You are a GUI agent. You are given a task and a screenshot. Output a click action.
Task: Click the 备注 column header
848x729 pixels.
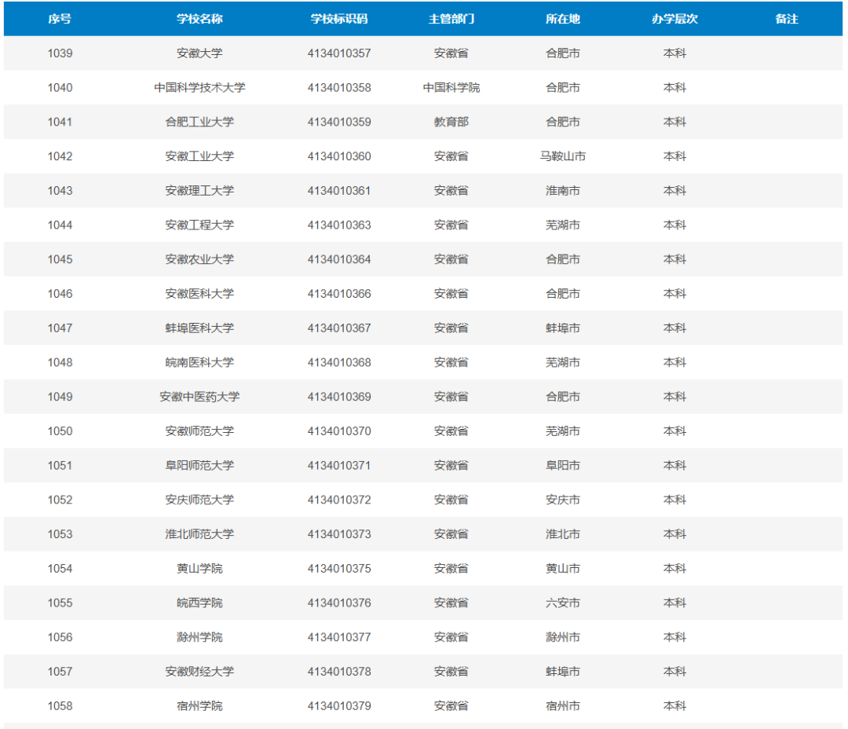tap(786, 19)
